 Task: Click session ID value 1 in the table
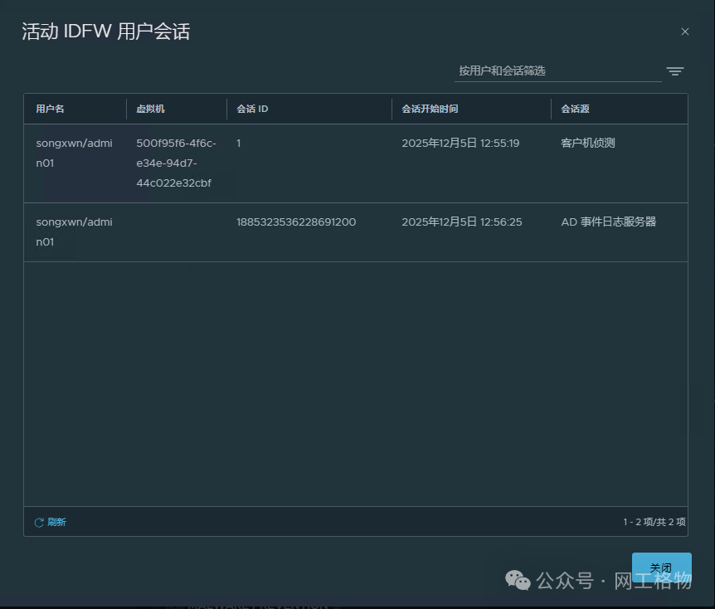click(x=238, y=142)
